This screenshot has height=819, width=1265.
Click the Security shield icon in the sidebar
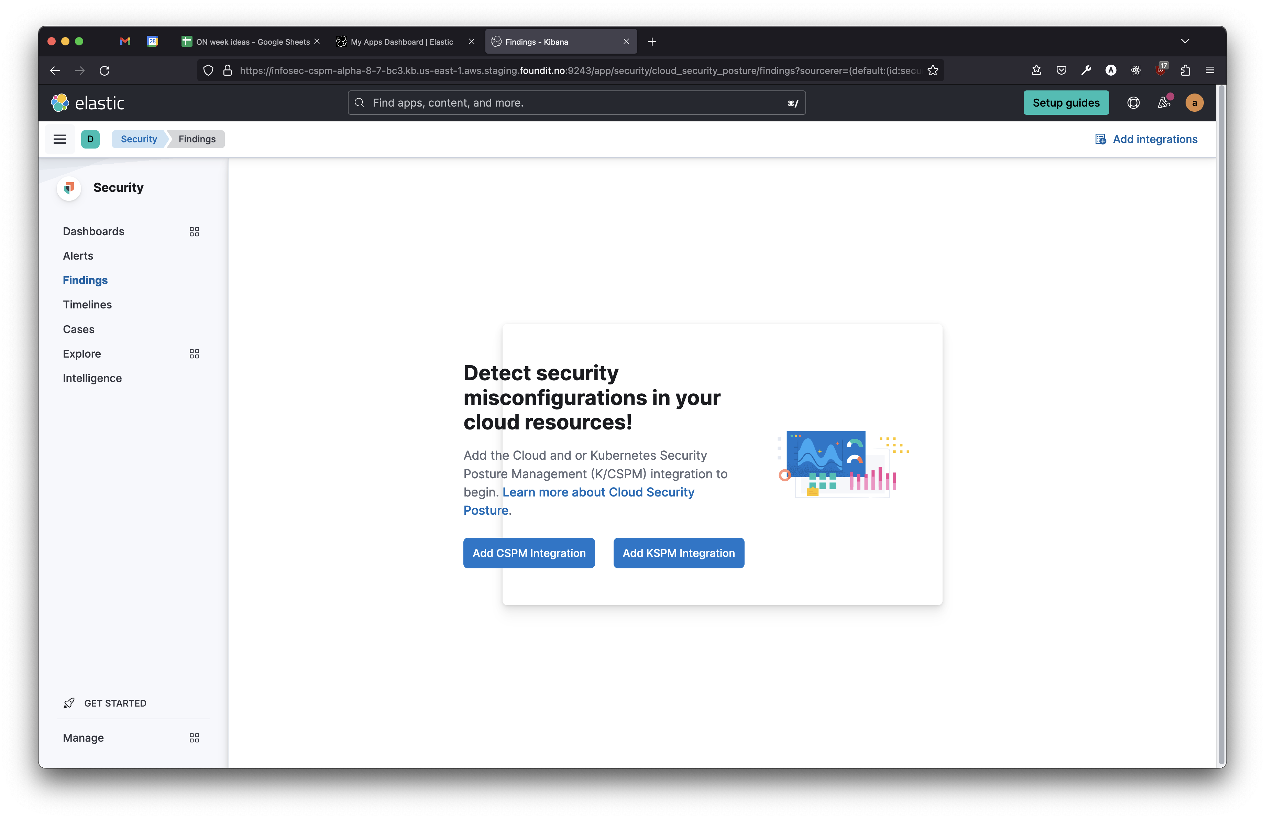tap(68, 188)
